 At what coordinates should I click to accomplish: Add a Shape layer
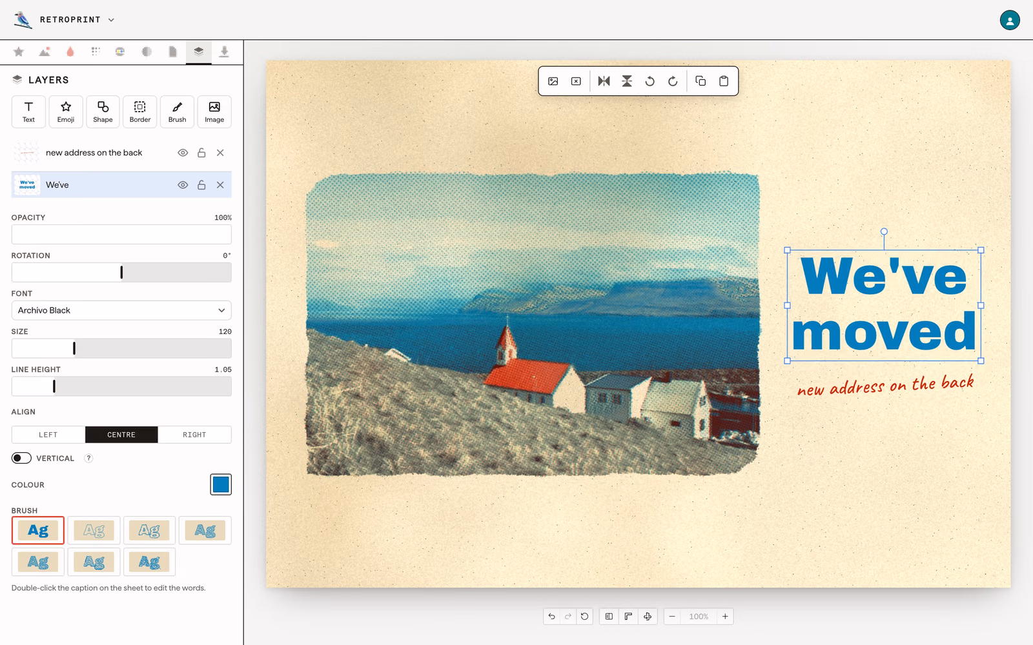103,112
